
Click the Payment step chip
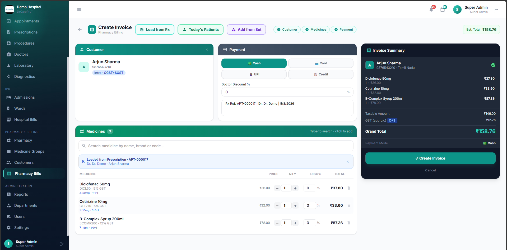pos(343,30)
